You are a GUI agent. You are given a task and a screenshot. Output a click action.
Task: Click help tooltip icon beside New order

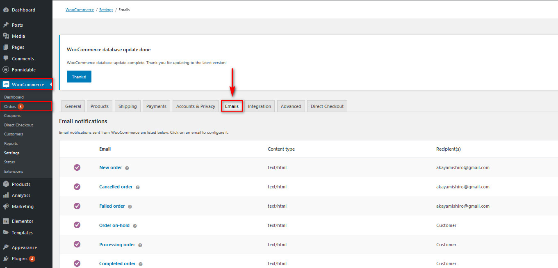[127, 168]
